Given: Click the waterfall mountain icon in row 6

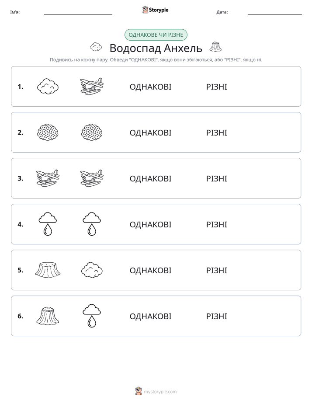Looking at the screenshot, I should pyautogui.click(x=48, y=316).
